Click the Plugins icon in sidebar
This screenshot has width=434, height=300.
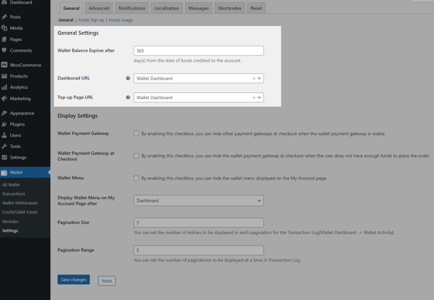point(4,124)
